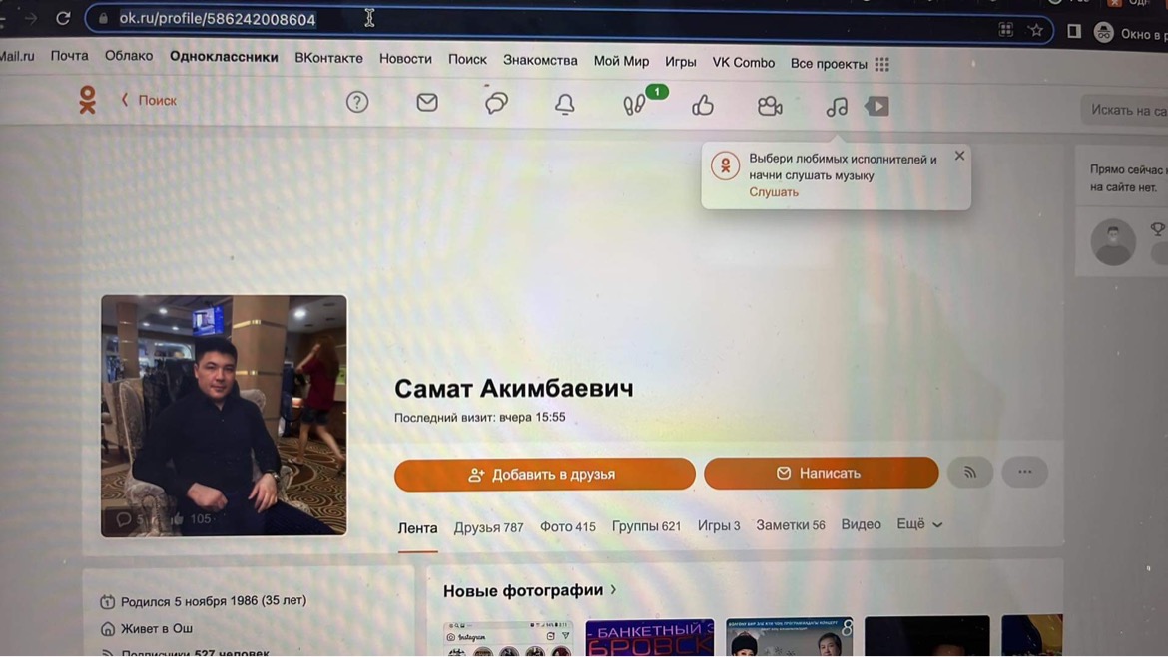Viewport: 1168px width, 657px height.
Task: Open the БАНКЕТНЫЙ photo thumbnail
Action: 650,638
